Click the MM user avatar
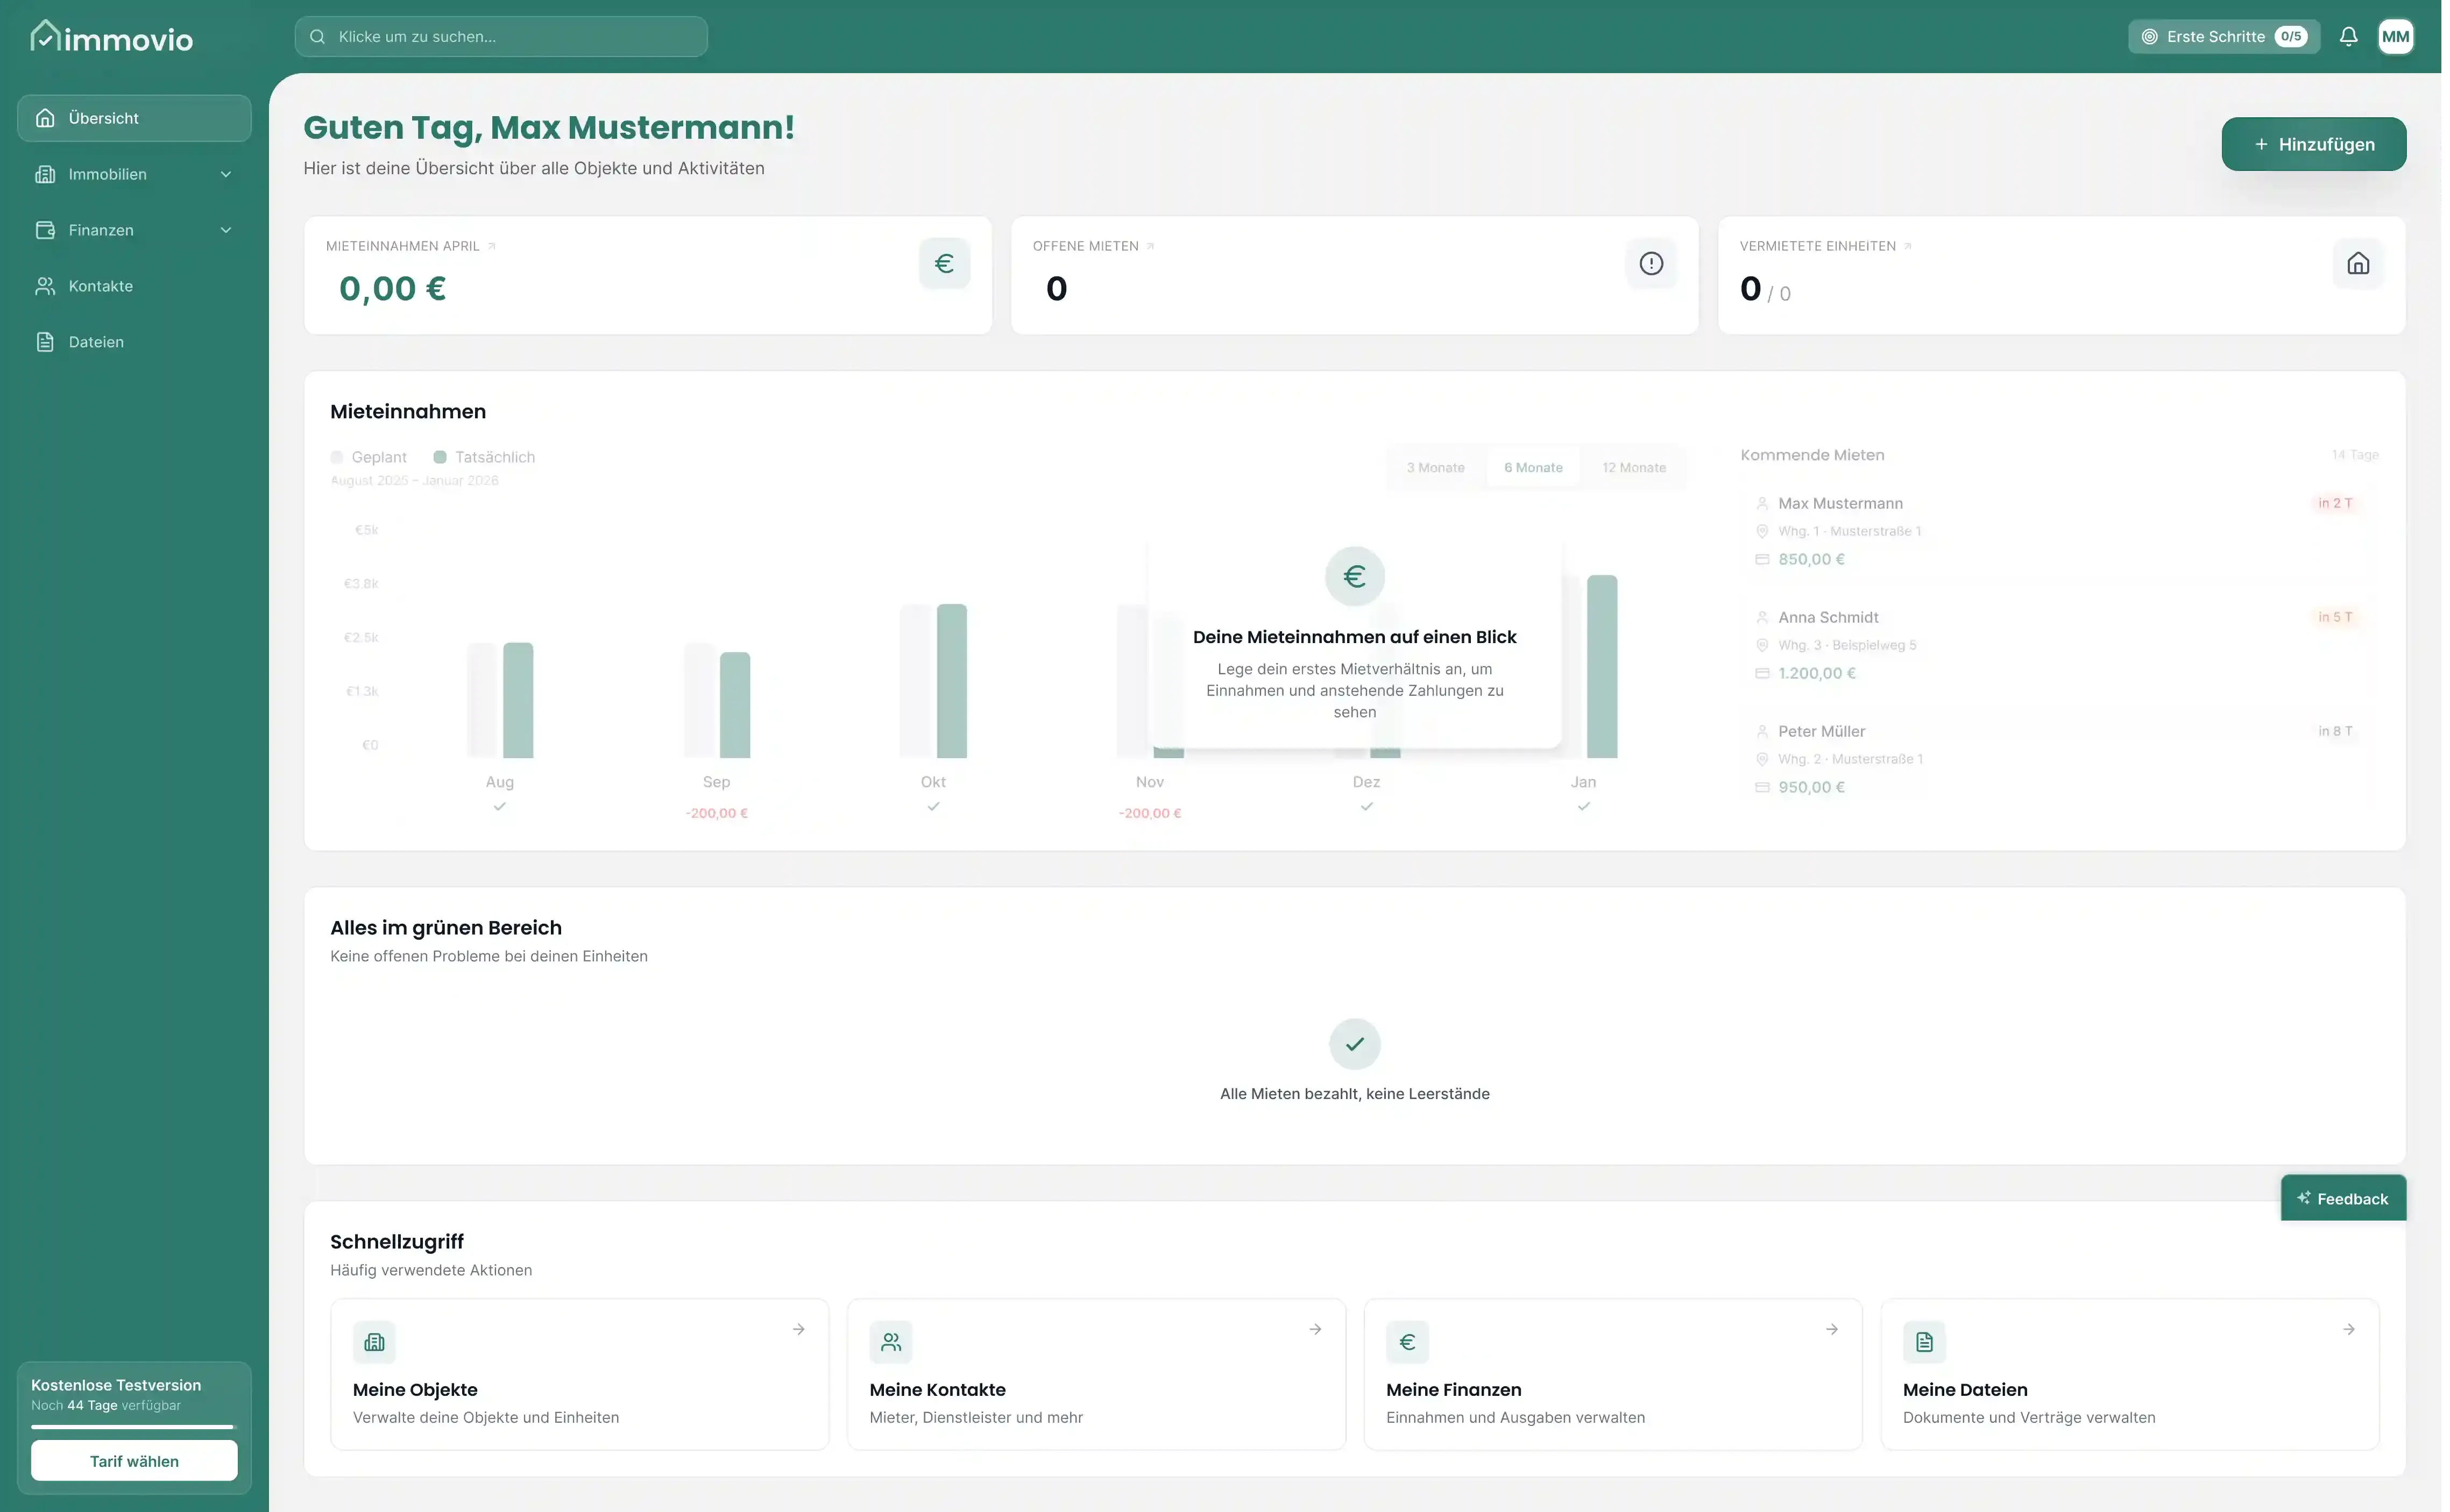This screenshot has width=2450, height=1512. coord(2395,37)
